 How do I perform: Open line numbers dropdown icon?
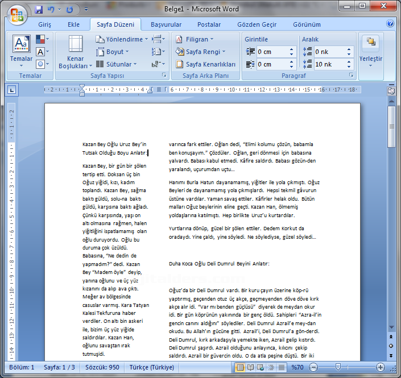point(158,52)
